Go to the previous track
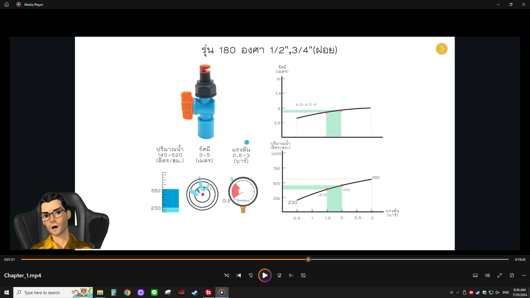This screenshot has width=530, height=298. [x=239, y=275]
